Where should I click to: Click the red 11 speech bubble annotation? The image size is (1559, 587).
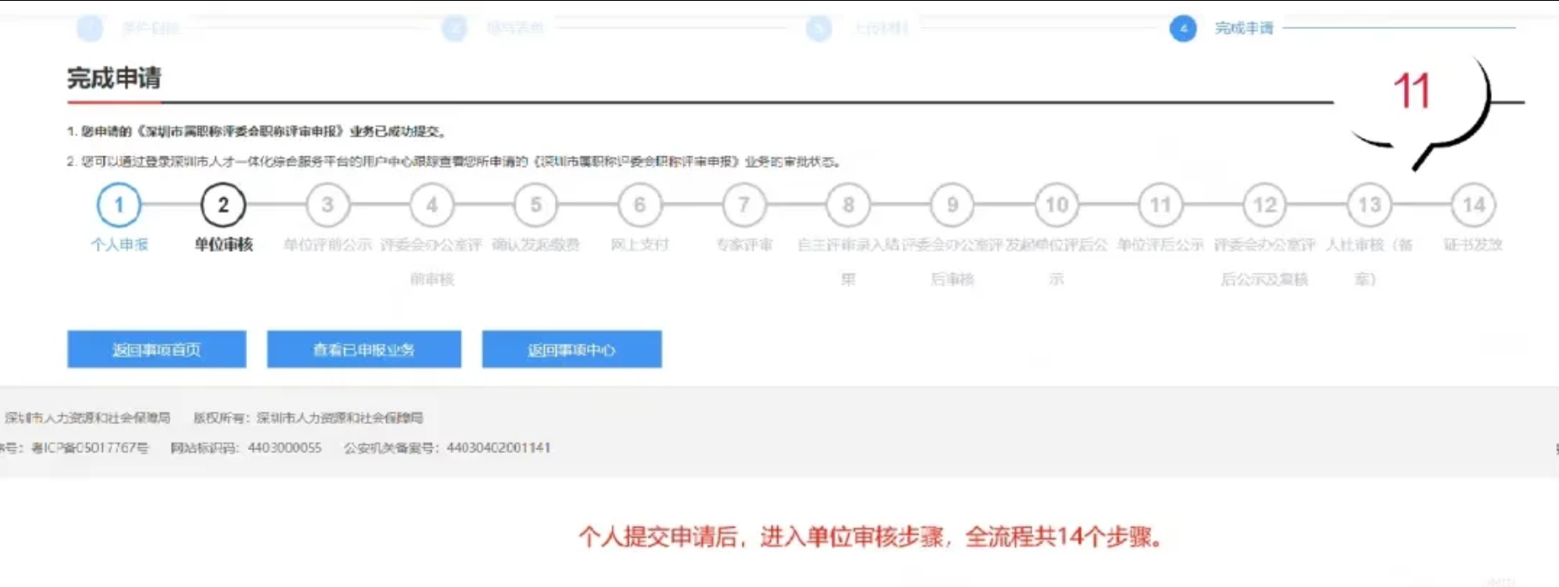click(1413, 92)
